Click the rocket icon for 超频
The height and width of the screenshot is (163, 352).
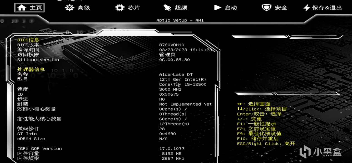[167, 7]
